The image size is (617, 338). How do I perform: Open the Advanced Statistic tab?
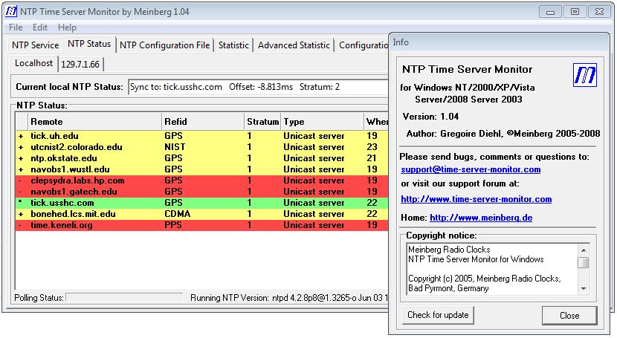coord(294,45)
